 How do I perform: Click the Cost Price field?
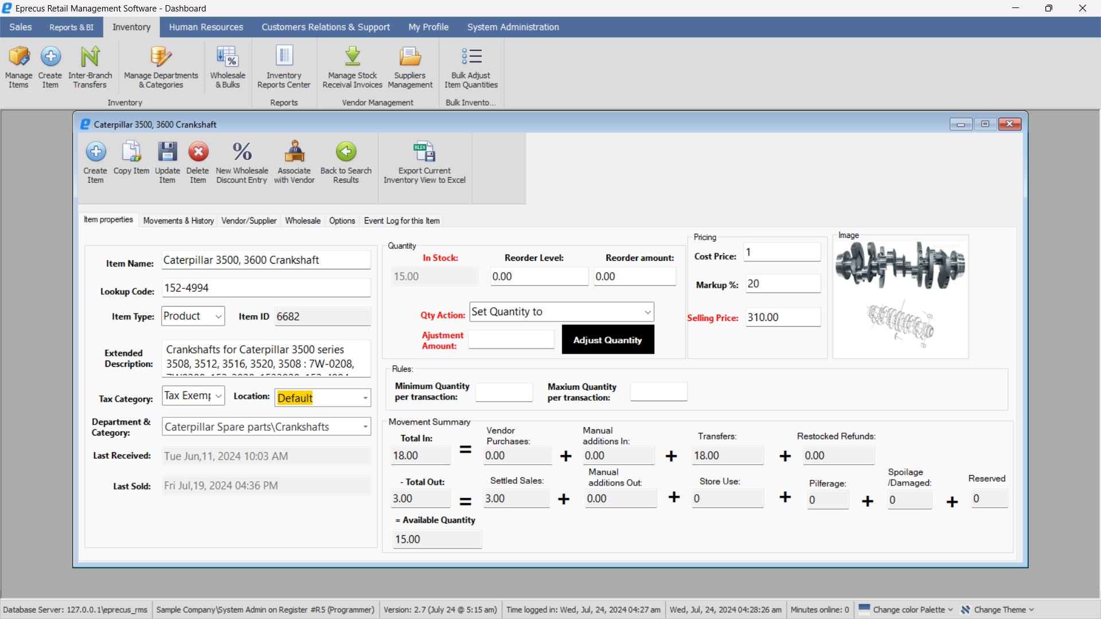tap(783, 252)
